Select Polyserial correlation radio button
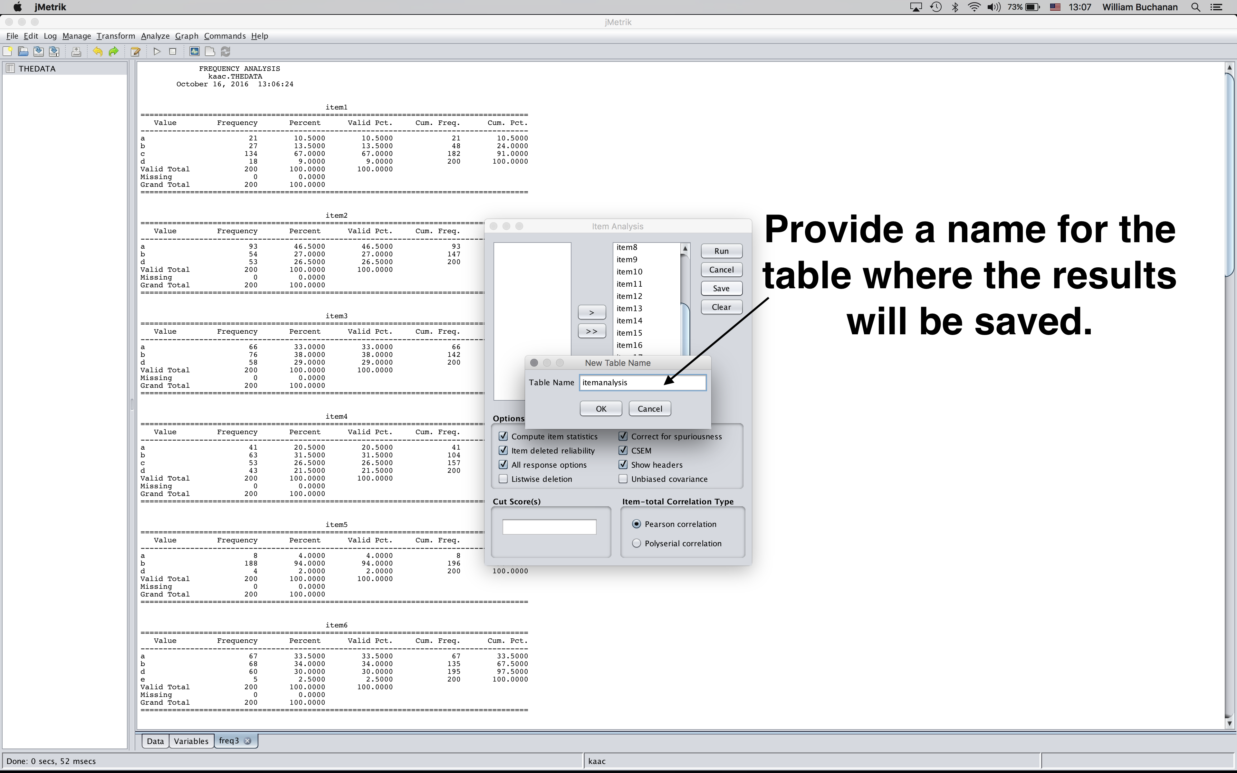 pyautogui.click(x=637, y=543)
